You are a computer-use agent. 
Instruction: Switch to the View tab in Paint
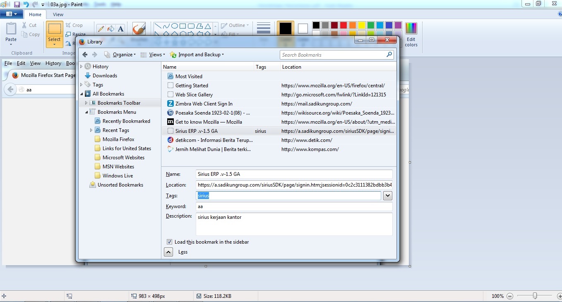[58, 14]
